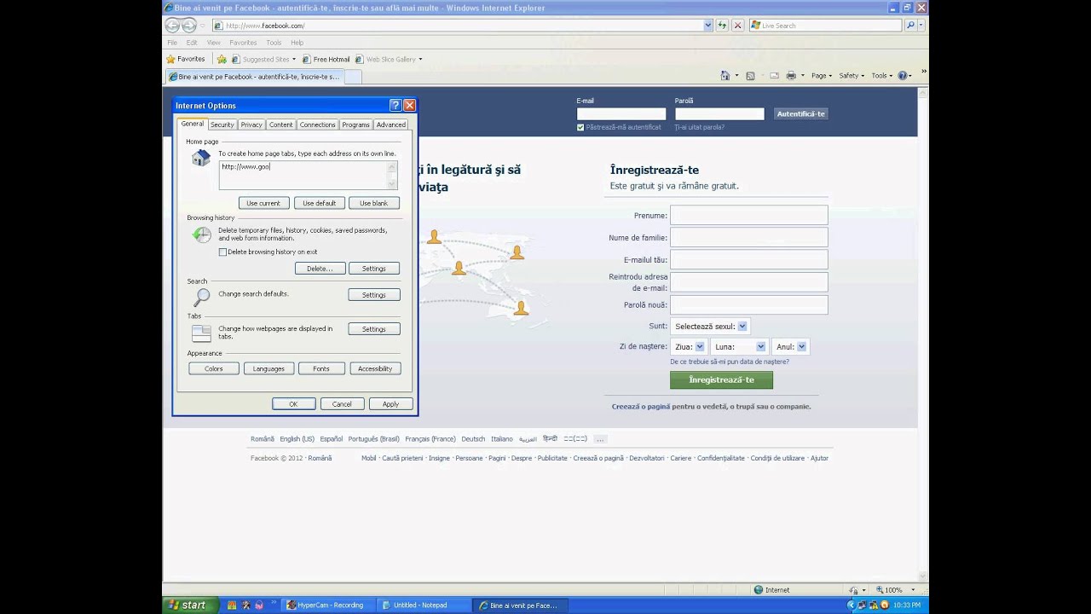Click the Read Mail envelope icon

pyautogui.click(x=775, y=76)
